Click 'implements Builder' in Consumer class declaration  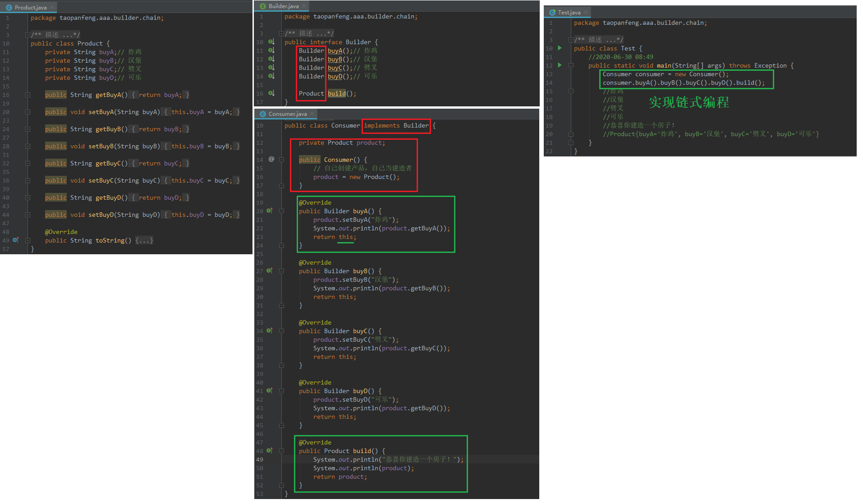click(396, 125)
